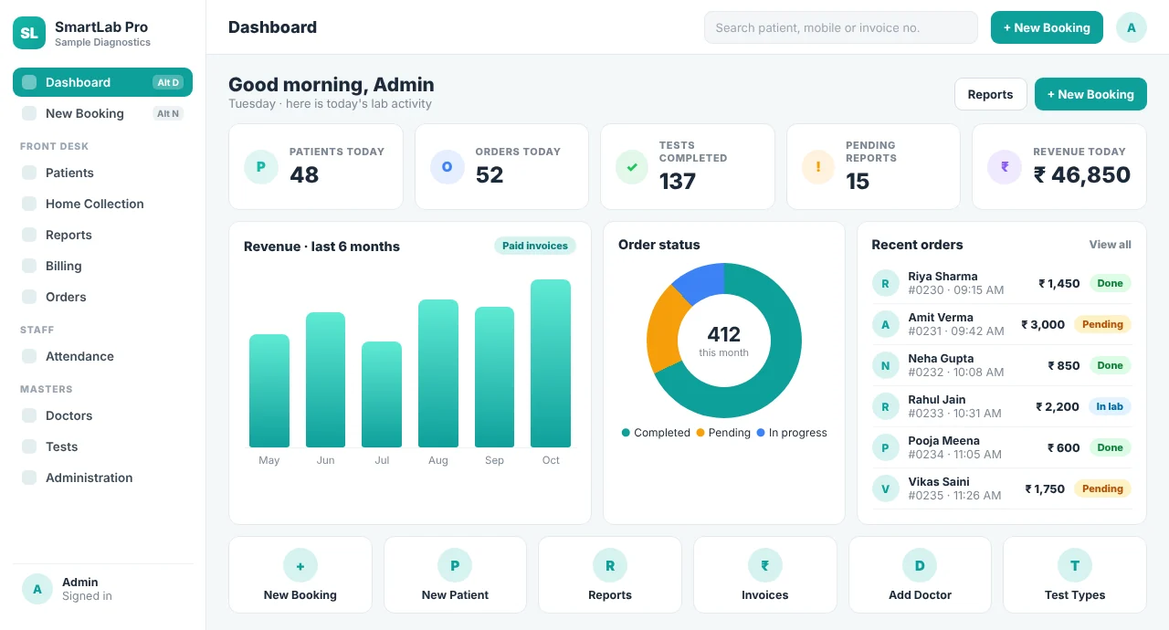Click the Dashboard sidebar icon

pos(29,82)
